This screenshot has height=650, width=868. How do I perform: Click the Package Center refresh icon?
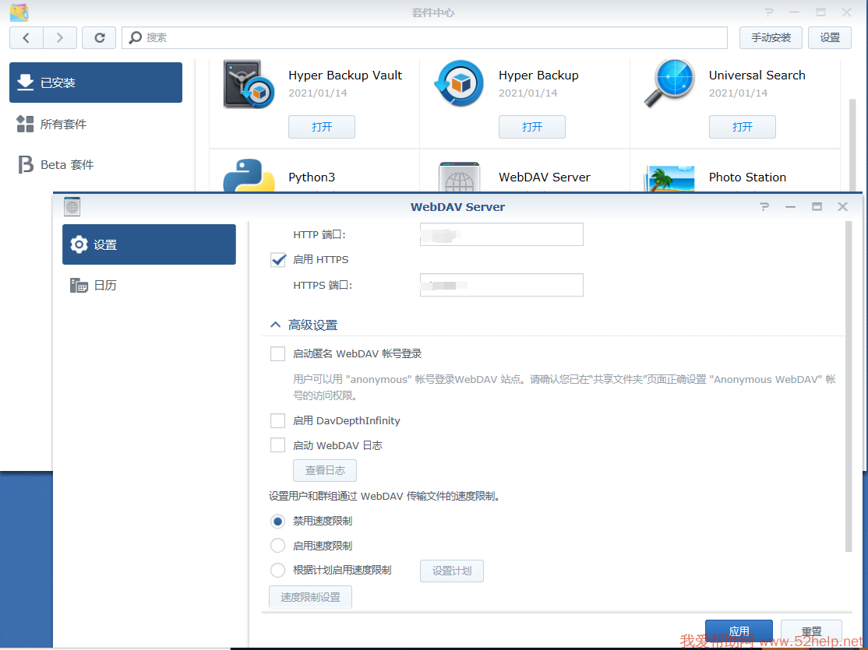coord(99,37)
